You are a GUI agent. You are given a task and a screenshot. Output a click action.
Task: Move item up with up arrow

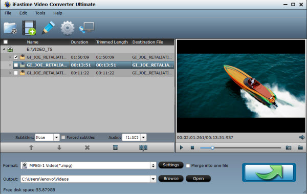(x=31, y=147)
